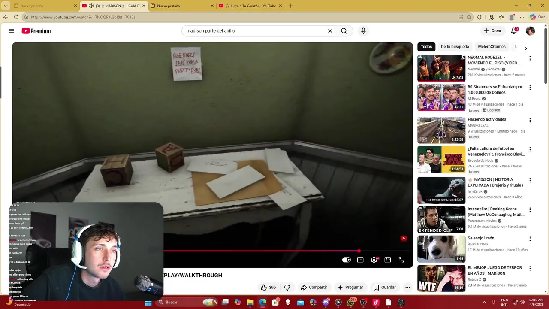Open Edge split screen icon
Image resolution: width=549 pixels, height=309 pixels.
coord(461,17)
